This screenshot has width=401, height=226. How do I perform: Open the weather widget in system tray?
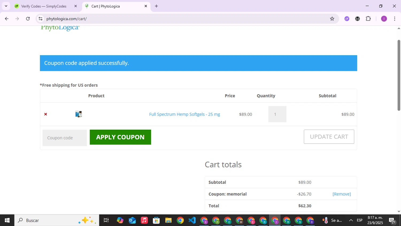[x=332, y=220]
